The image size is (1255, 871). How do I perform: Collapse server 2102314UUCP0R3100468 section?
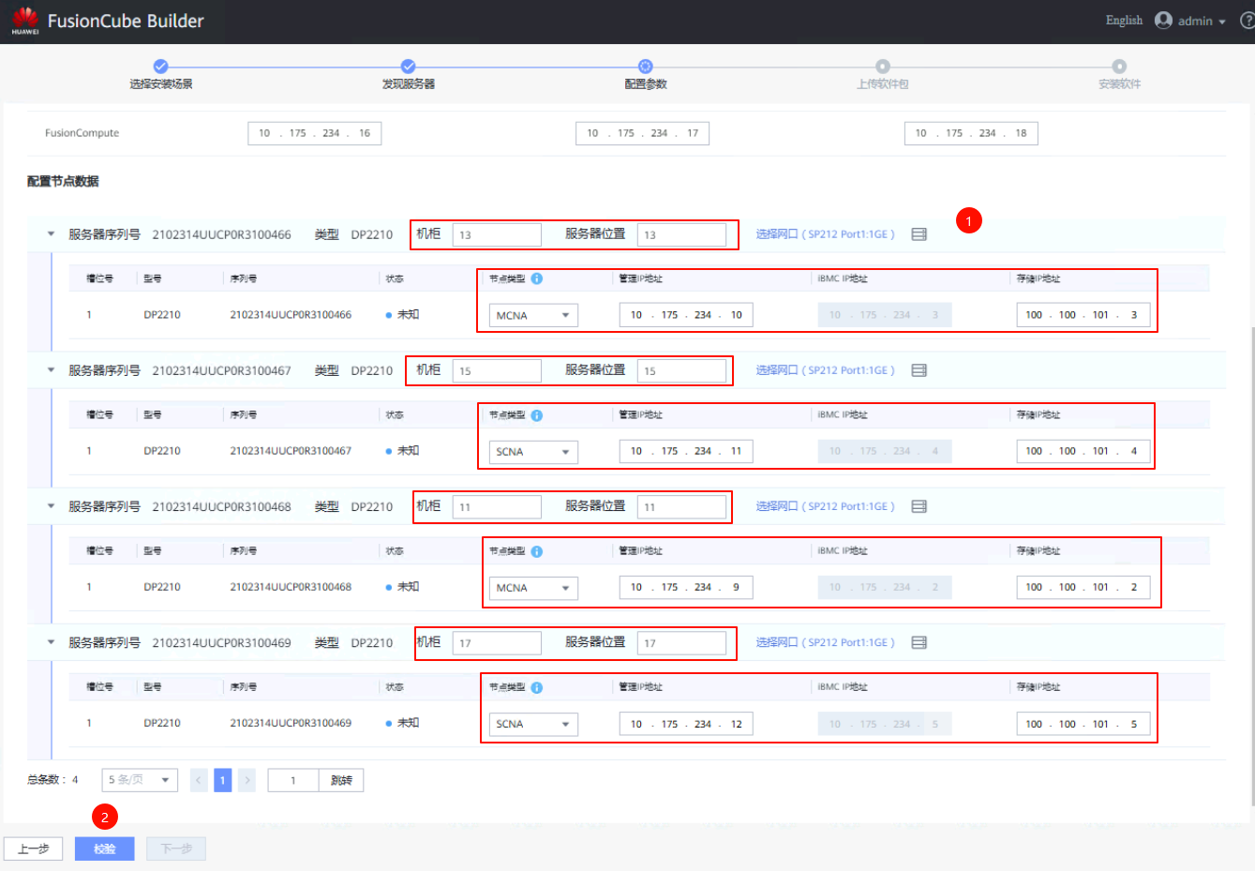coord(51,506)
